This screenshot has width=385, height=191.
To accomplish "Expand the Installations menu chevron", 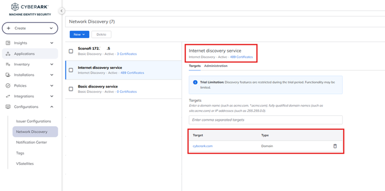I will [x=52, y=75].
